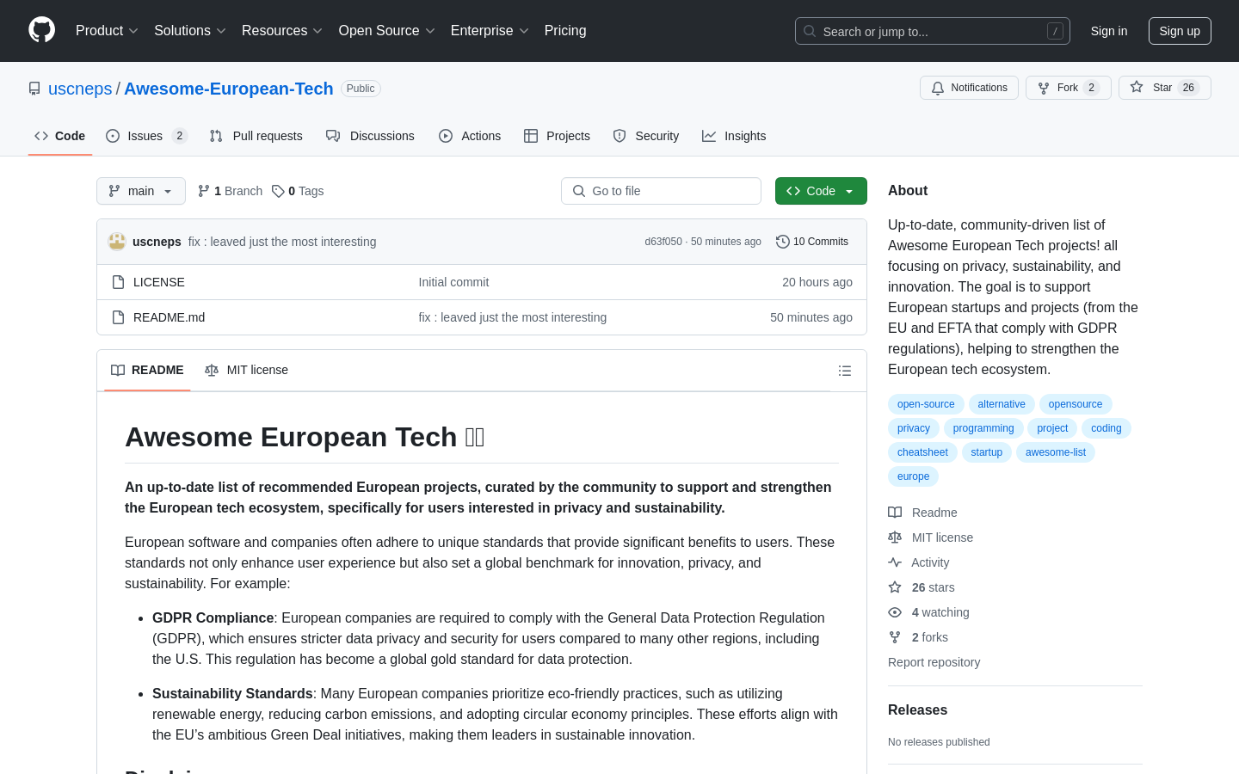This screenshot has height=774, width=1239.
Task: View 4 watching in sidebar
Action: pos(928,612)
